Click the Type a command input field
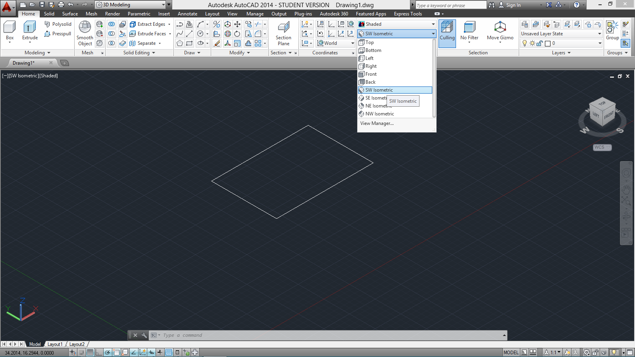The image size is (635, 357). pyautogui.click(x=329, y=335)
